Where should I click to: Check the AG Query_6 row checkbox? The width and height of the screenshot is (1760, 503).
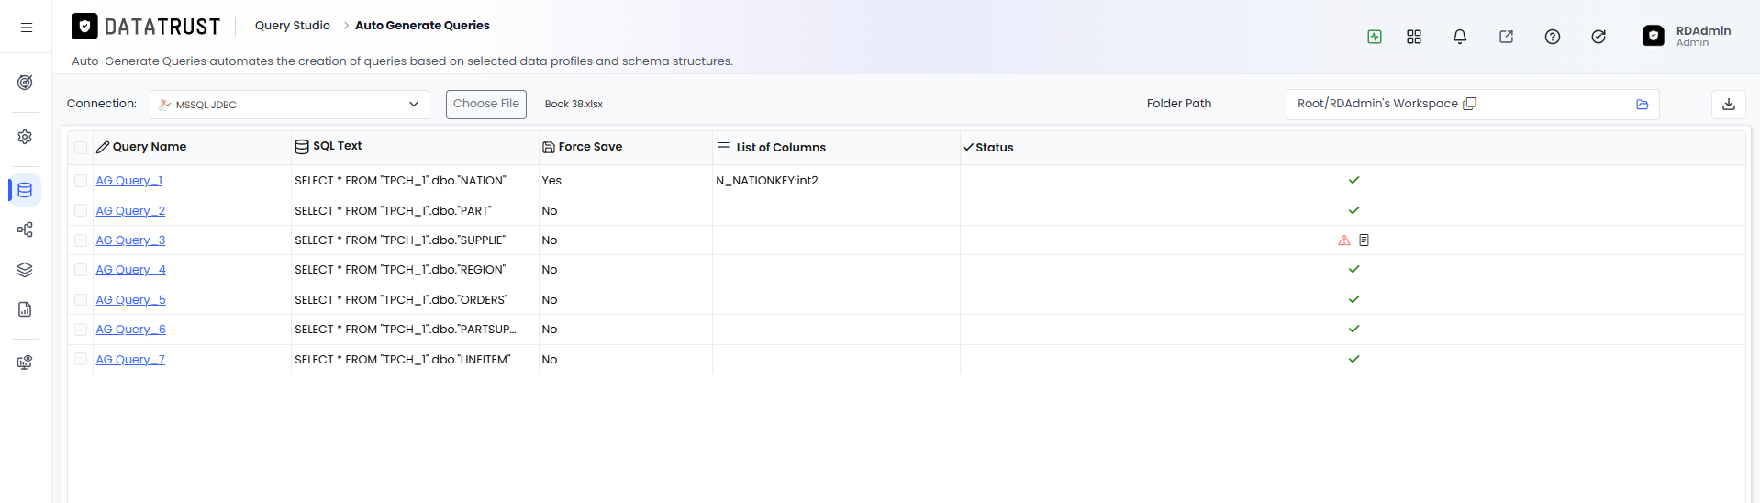(81, 330)
